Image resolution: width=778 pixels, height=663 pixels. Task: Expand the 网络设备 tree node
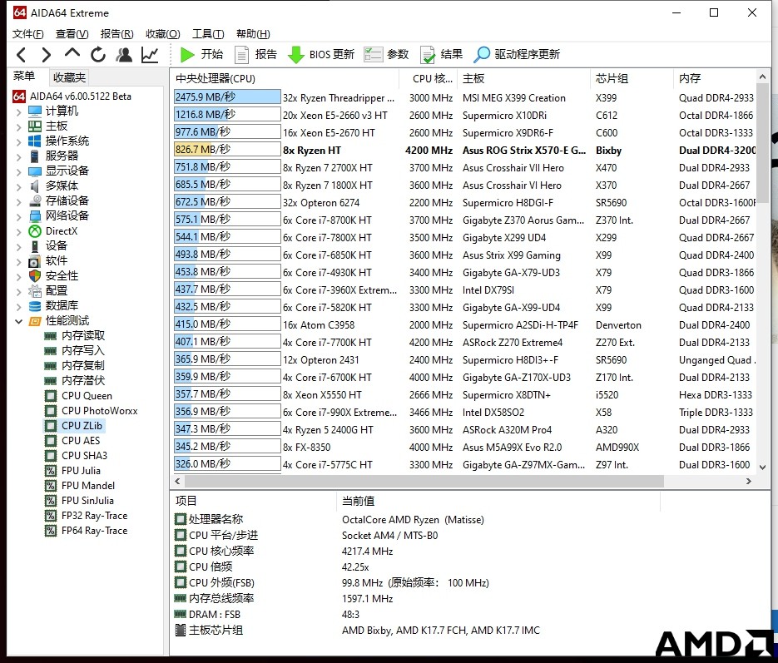pos(19,217)
